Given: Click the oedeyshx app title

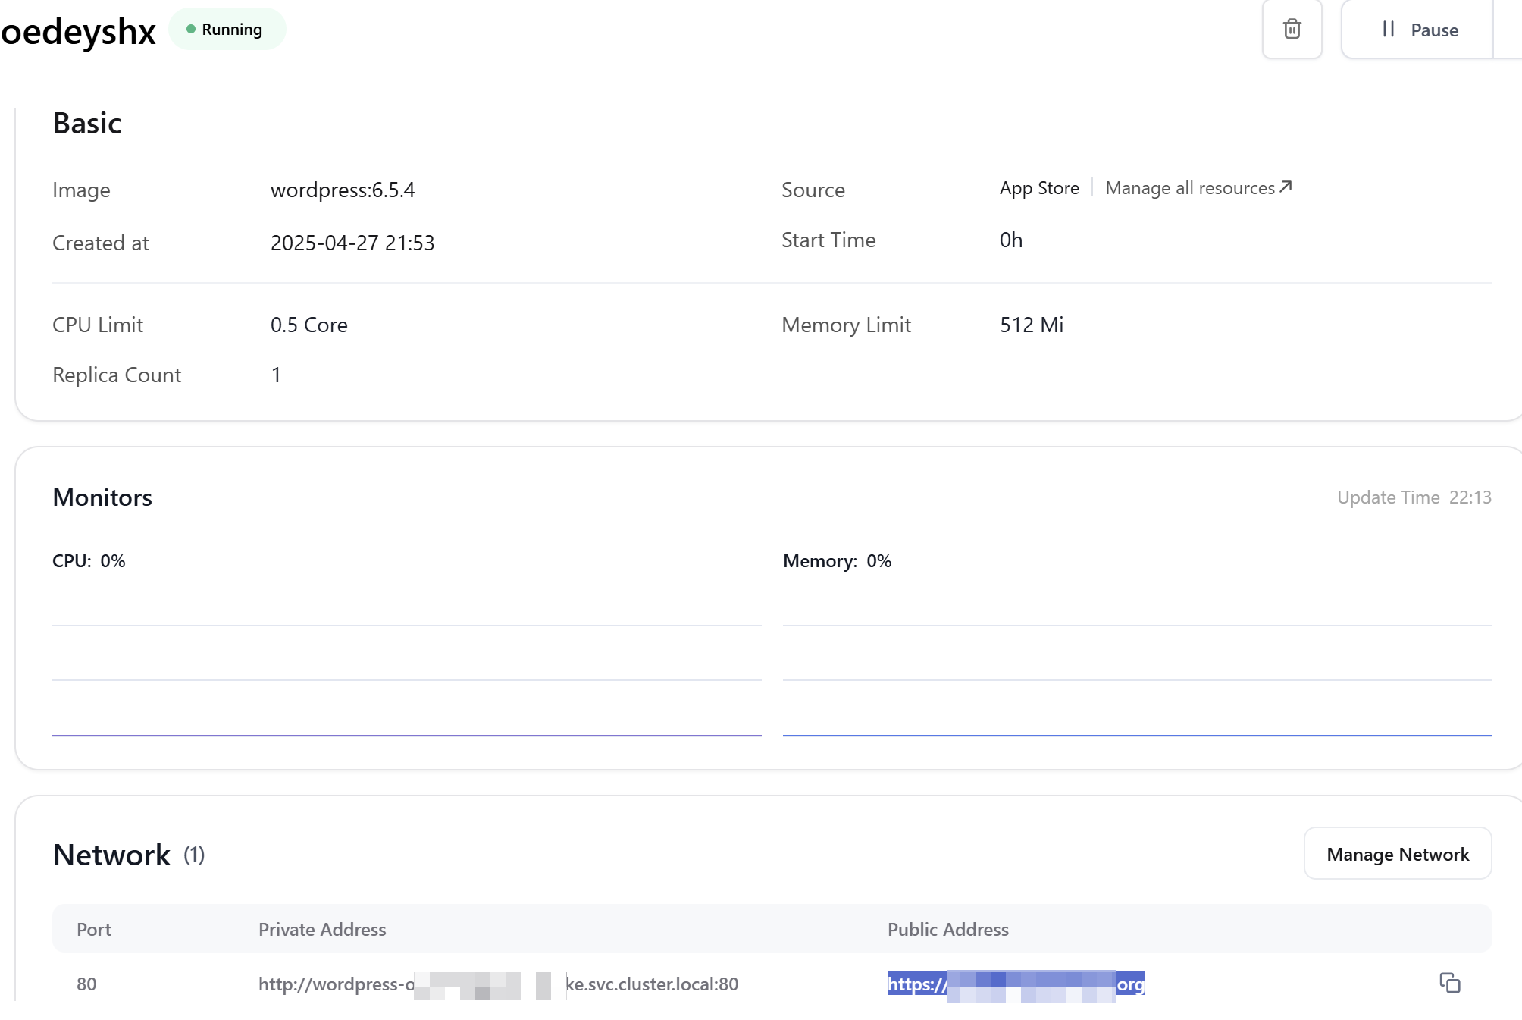Looking at the screenshot, I should [x=78, y=31].
